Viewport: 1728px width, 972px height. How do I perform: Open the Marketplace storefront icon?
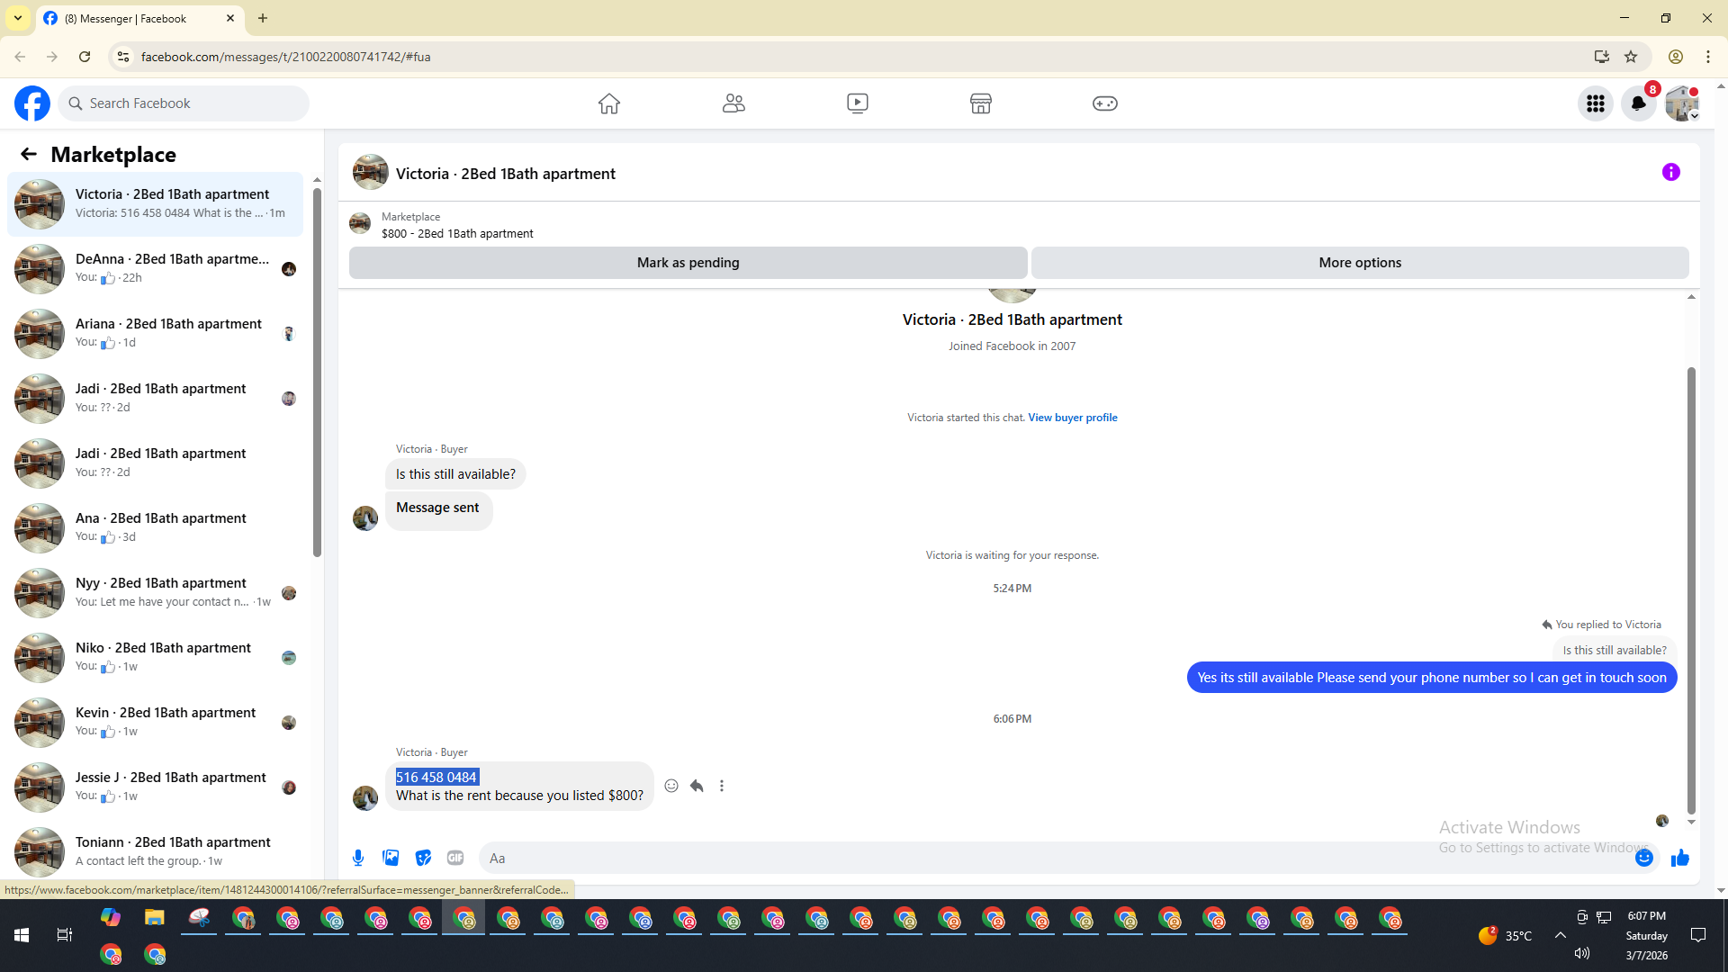981,103
